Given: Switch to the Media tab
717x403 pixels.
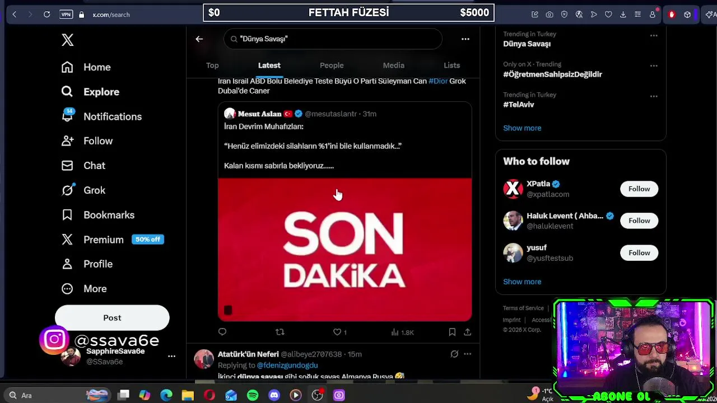Looking at the screenshot, I should click(393, 65).
